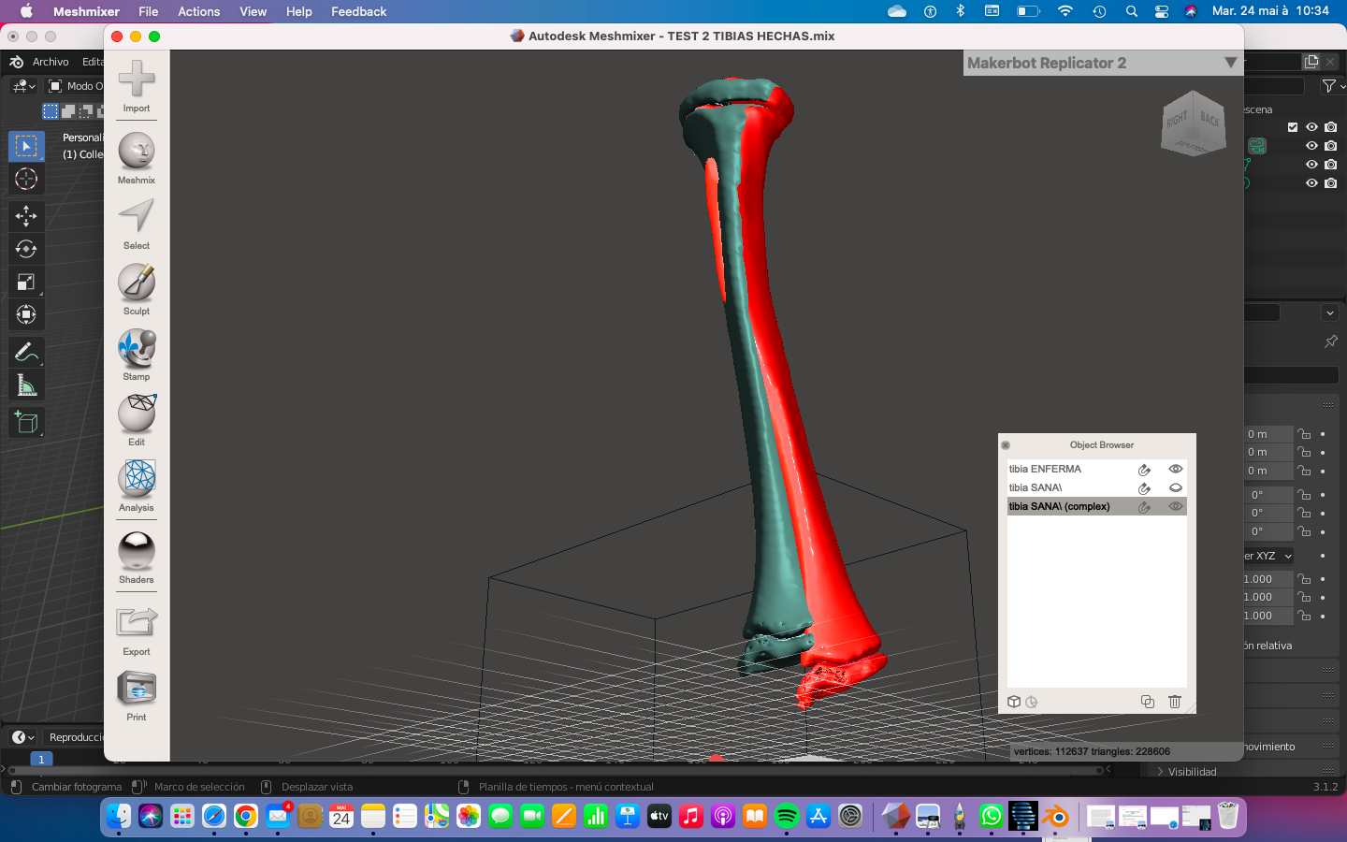The height and width of the screenshot is (842, 1347).
Task: Open the Feedback menu
Action: click(x=358, y=11)
